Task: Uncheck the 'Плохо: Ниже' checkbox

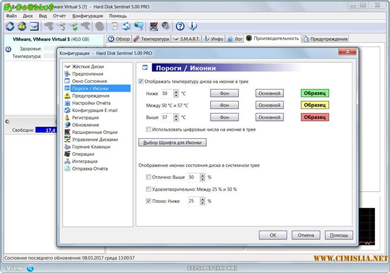Action: tap(149, 201)
